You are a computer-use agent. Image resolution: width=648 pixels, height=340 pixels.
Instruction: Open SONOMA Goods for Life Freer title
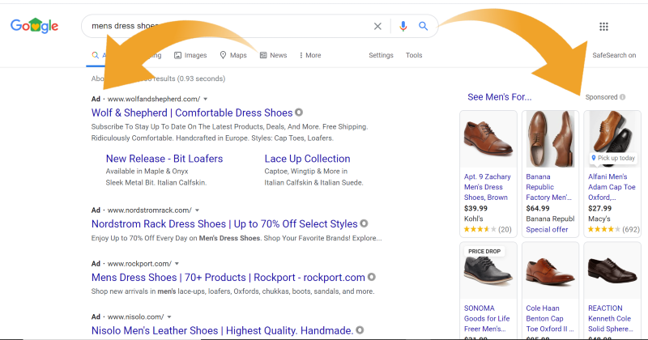coord(487,318)
